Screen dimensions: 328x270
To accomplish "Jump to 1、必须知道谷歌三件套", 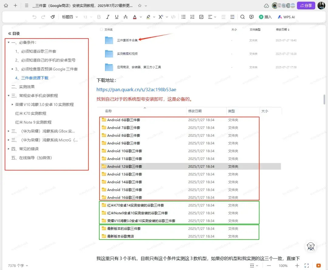I will (x=36, y=51).
